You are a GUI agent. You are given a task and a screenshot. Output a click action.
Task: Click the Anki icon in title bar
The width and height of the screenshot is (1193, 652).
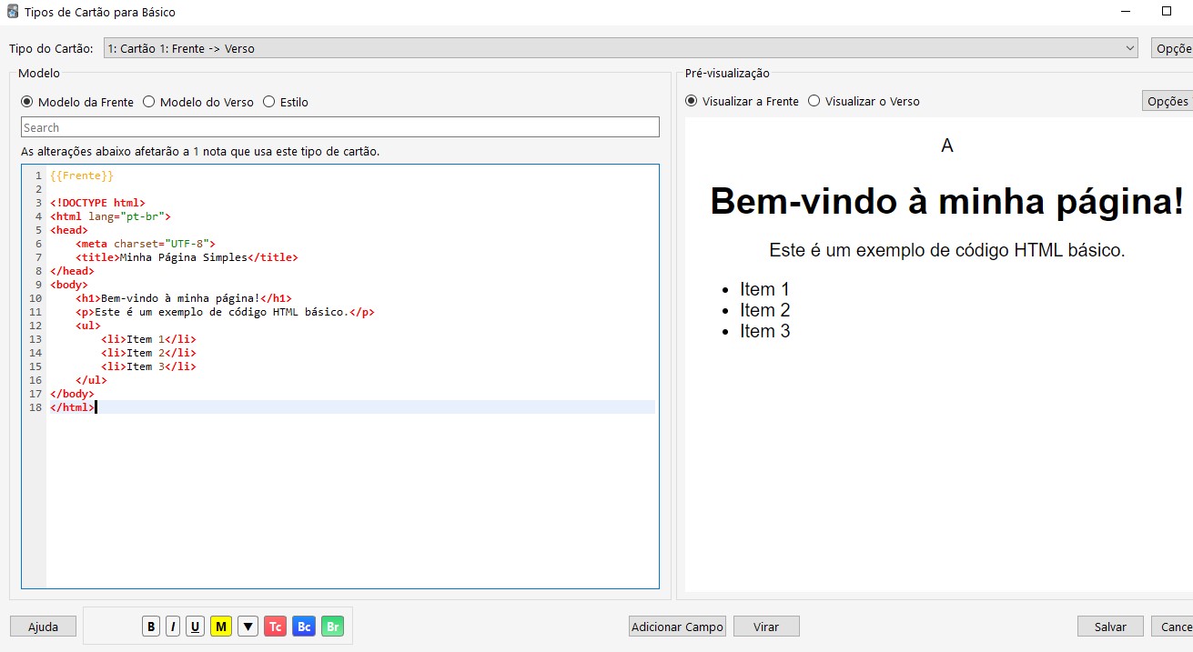point(12,12)
